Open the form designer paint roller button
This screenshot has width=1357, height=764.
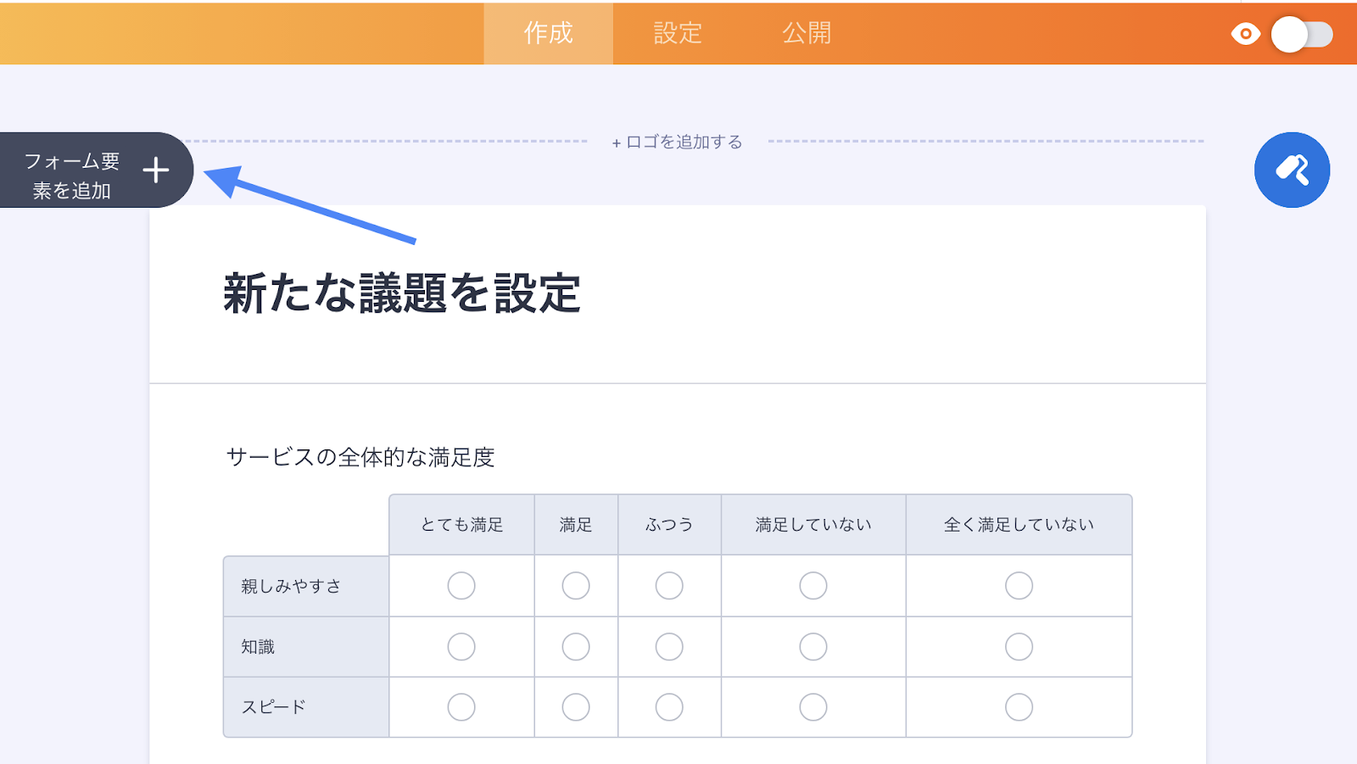coord(1292,170)
